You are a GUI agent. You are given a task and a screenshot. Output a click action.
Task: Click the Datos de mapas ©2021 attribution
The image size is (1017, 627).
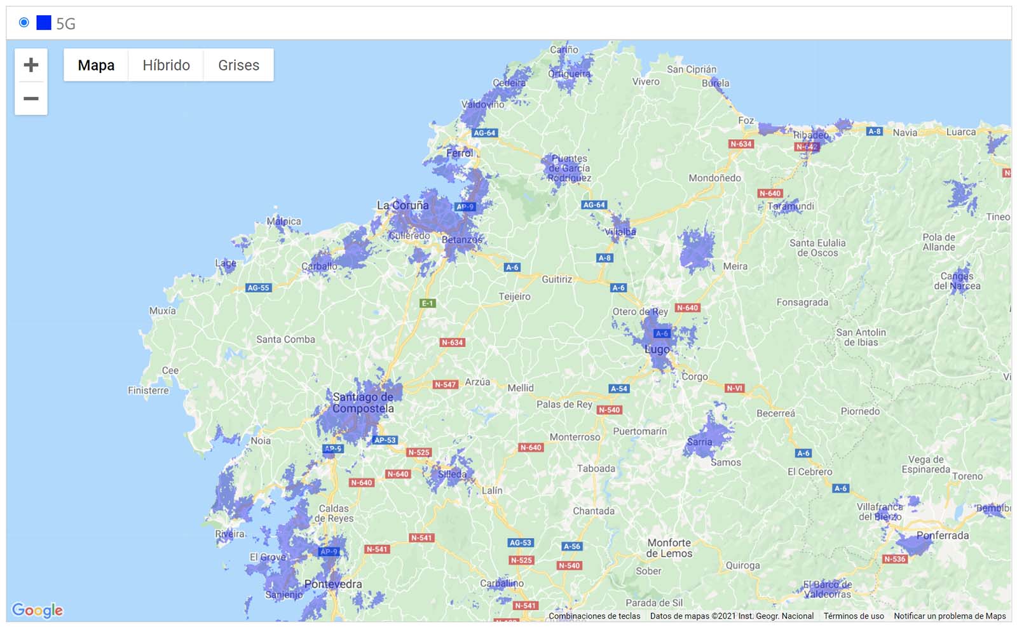(732, 616)
